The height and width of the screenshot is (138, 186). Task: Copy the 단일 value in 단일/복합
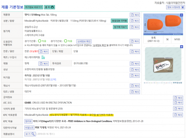135,51
